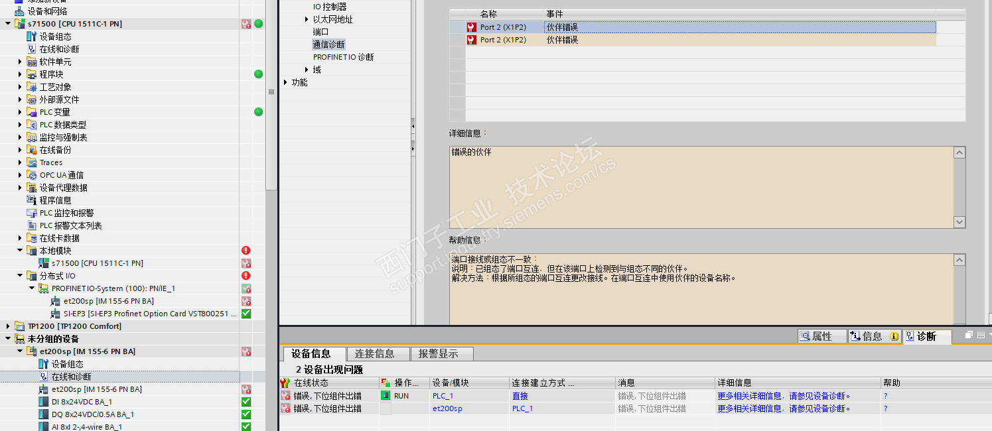This screenshot has width=992, height=431.
Task: Open 连接信息 tab
Action: (x=378, y=353)
